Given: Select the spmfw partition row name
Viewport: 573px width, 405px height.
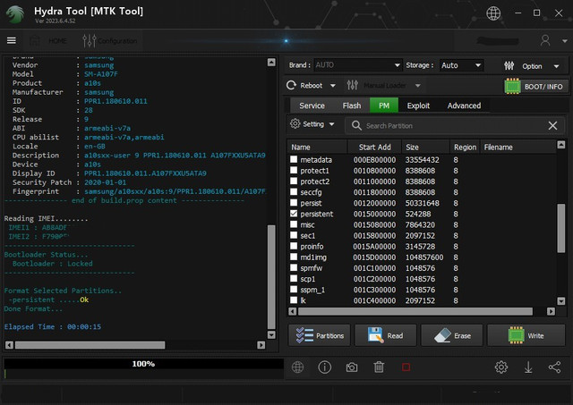Looking at the screenshot, I should (x=312, y=268).
